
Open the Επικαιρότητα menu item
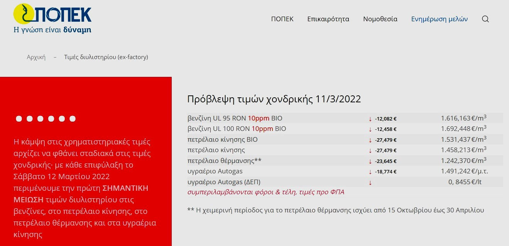(x=328, y=19)
